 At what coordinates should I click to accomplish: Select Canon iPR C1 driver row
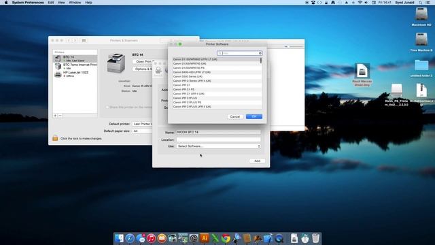pos(216,85)
